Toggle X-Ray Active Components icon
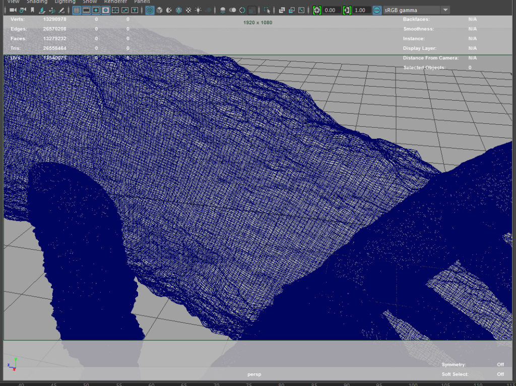516x386 pixels. coord(292,10)
